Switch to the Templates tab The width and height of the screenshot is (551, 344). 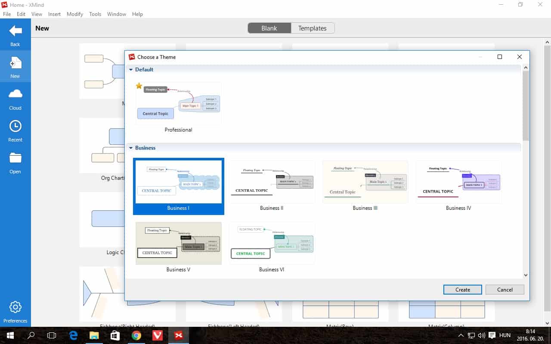[x=313, y=28]
